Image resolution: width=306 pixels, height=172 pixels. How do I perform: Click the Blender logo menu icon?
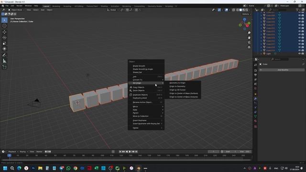[x=3, y=6]
